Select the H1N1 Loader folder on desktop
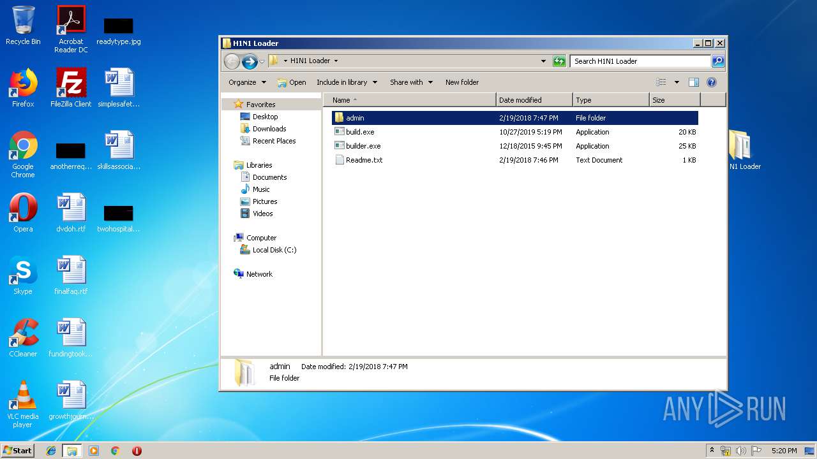 click(x=744, y=150)
